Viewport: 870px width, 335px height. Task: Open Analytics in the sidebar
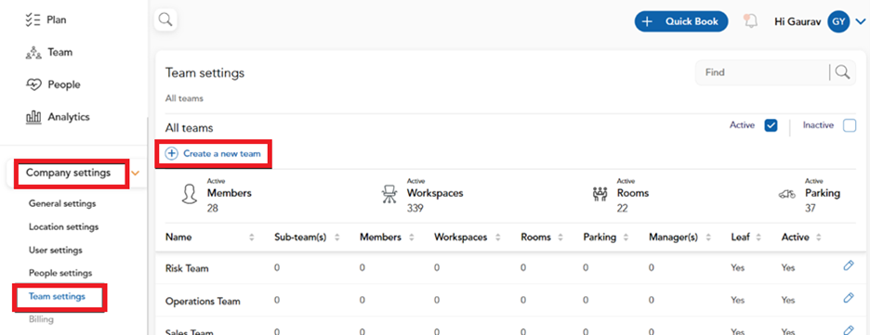68,117
